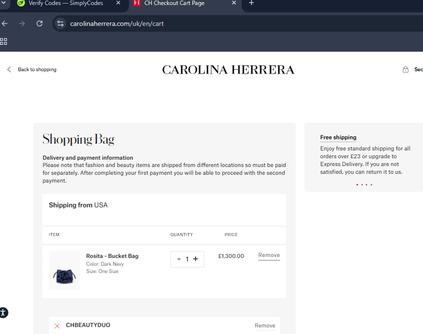Image resolution: width=423 pixels, height=334 pixels.
Task: Click the secure checkout lock icon
Action: [406, 69]
